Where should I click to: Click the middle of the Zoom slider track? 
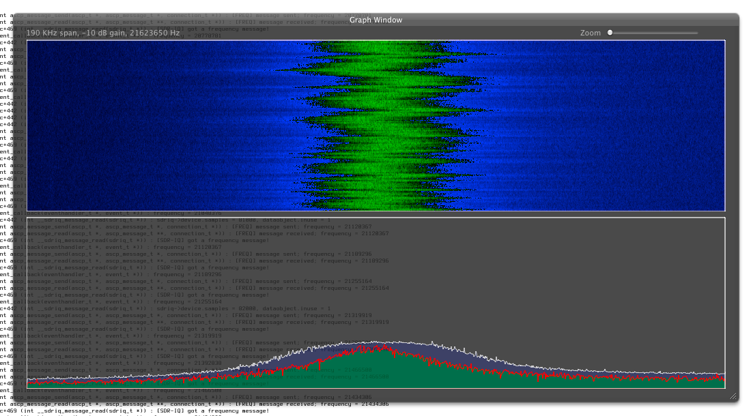[x=653, y=33]
